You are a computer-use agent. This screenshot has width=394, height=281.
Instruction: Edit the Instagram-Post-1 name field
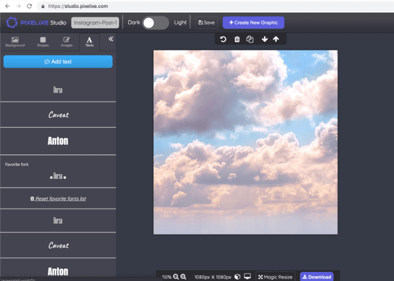[95, 23]
